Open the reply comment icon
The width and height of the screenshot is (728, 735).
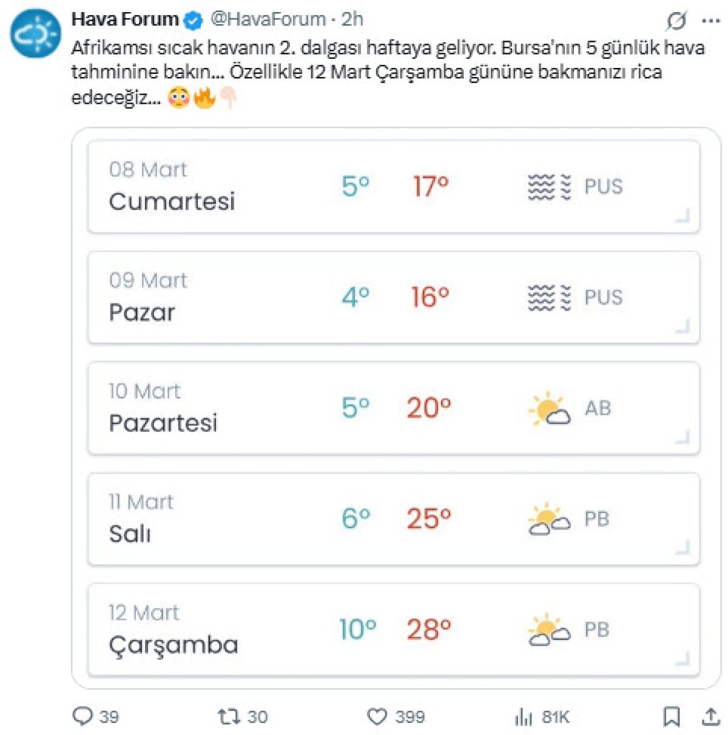click(x=82, y=716)
